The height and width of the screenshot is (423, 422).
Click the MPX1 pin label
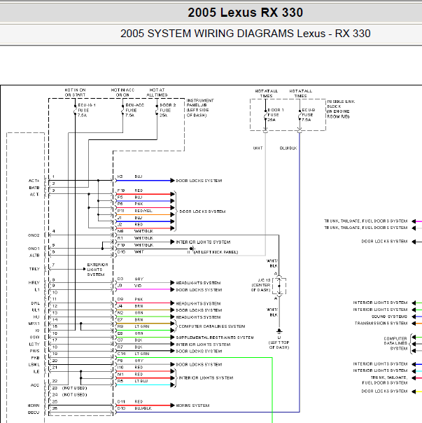[34, 324]
